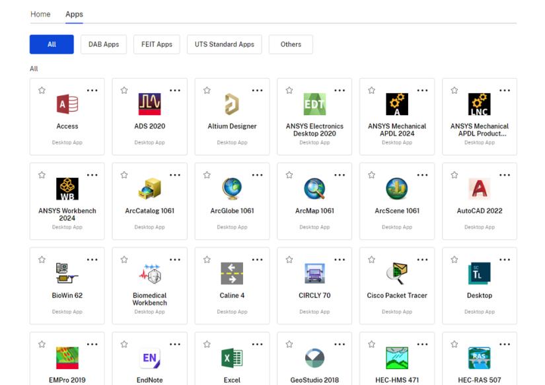
Task: Show more options for ANSYS Mechanical APDL Product
Action: click(x=505, y=90)
